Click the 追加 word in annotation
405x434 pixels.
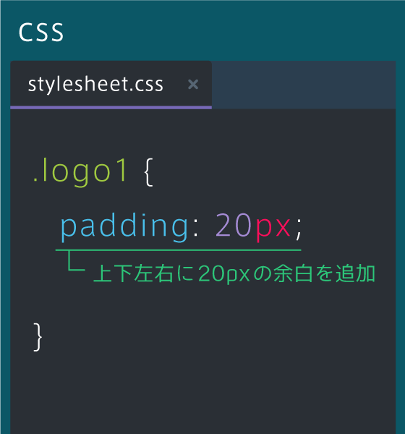[x=355, y=273]
